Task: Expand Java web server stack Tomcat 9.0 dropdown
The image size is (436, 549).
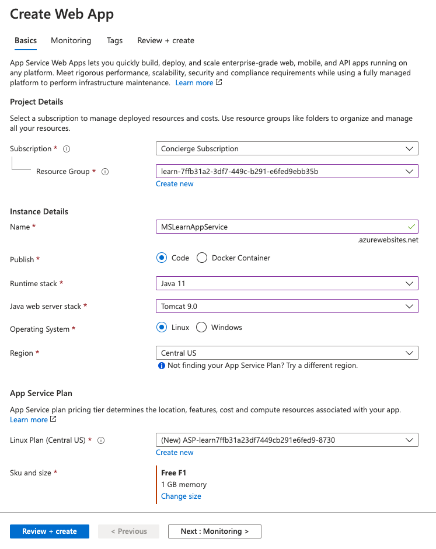Action: coord(287,306)
